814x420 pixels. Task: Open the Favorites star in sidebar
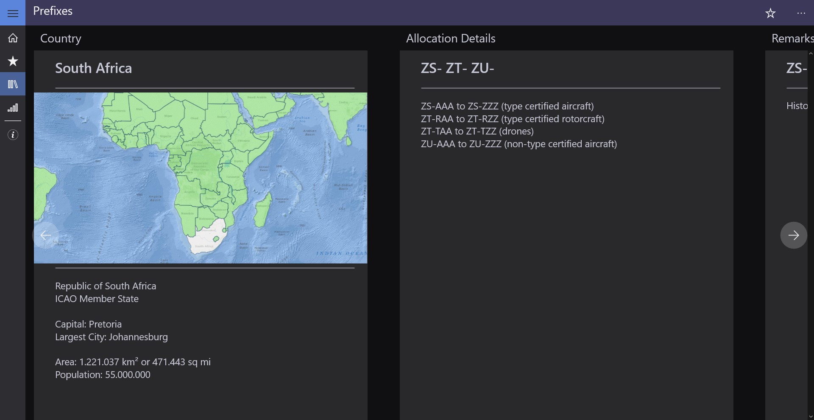(x=13, y=61)
